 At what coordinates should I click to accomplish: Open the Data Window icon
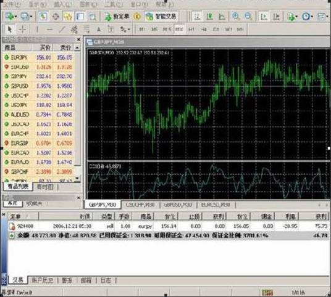56,17
